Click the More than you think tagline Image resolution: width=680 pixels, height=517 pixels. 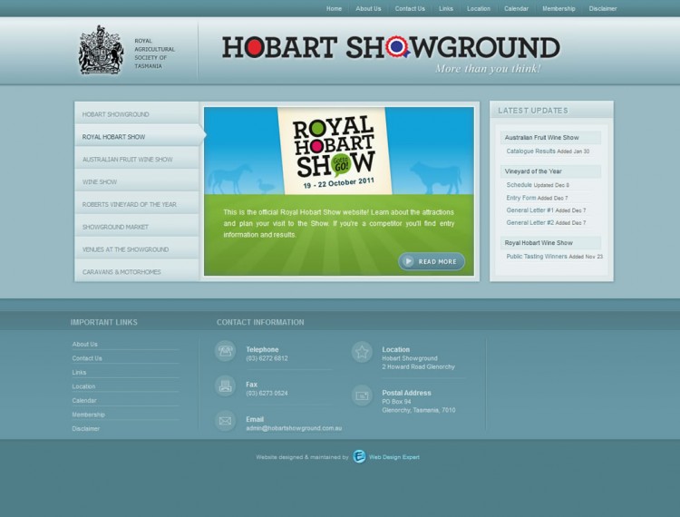pos(489,69)
